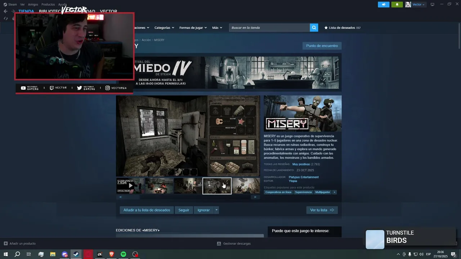Select the last visible screenshot thumbnail
The height and width of the screenshot is (259, 461).
(246, 186)
